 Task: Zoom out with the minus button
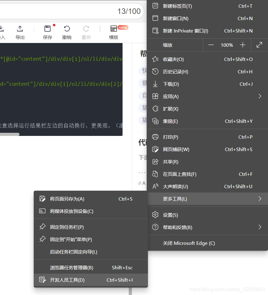pyautogui.click(x=211, y=45)
